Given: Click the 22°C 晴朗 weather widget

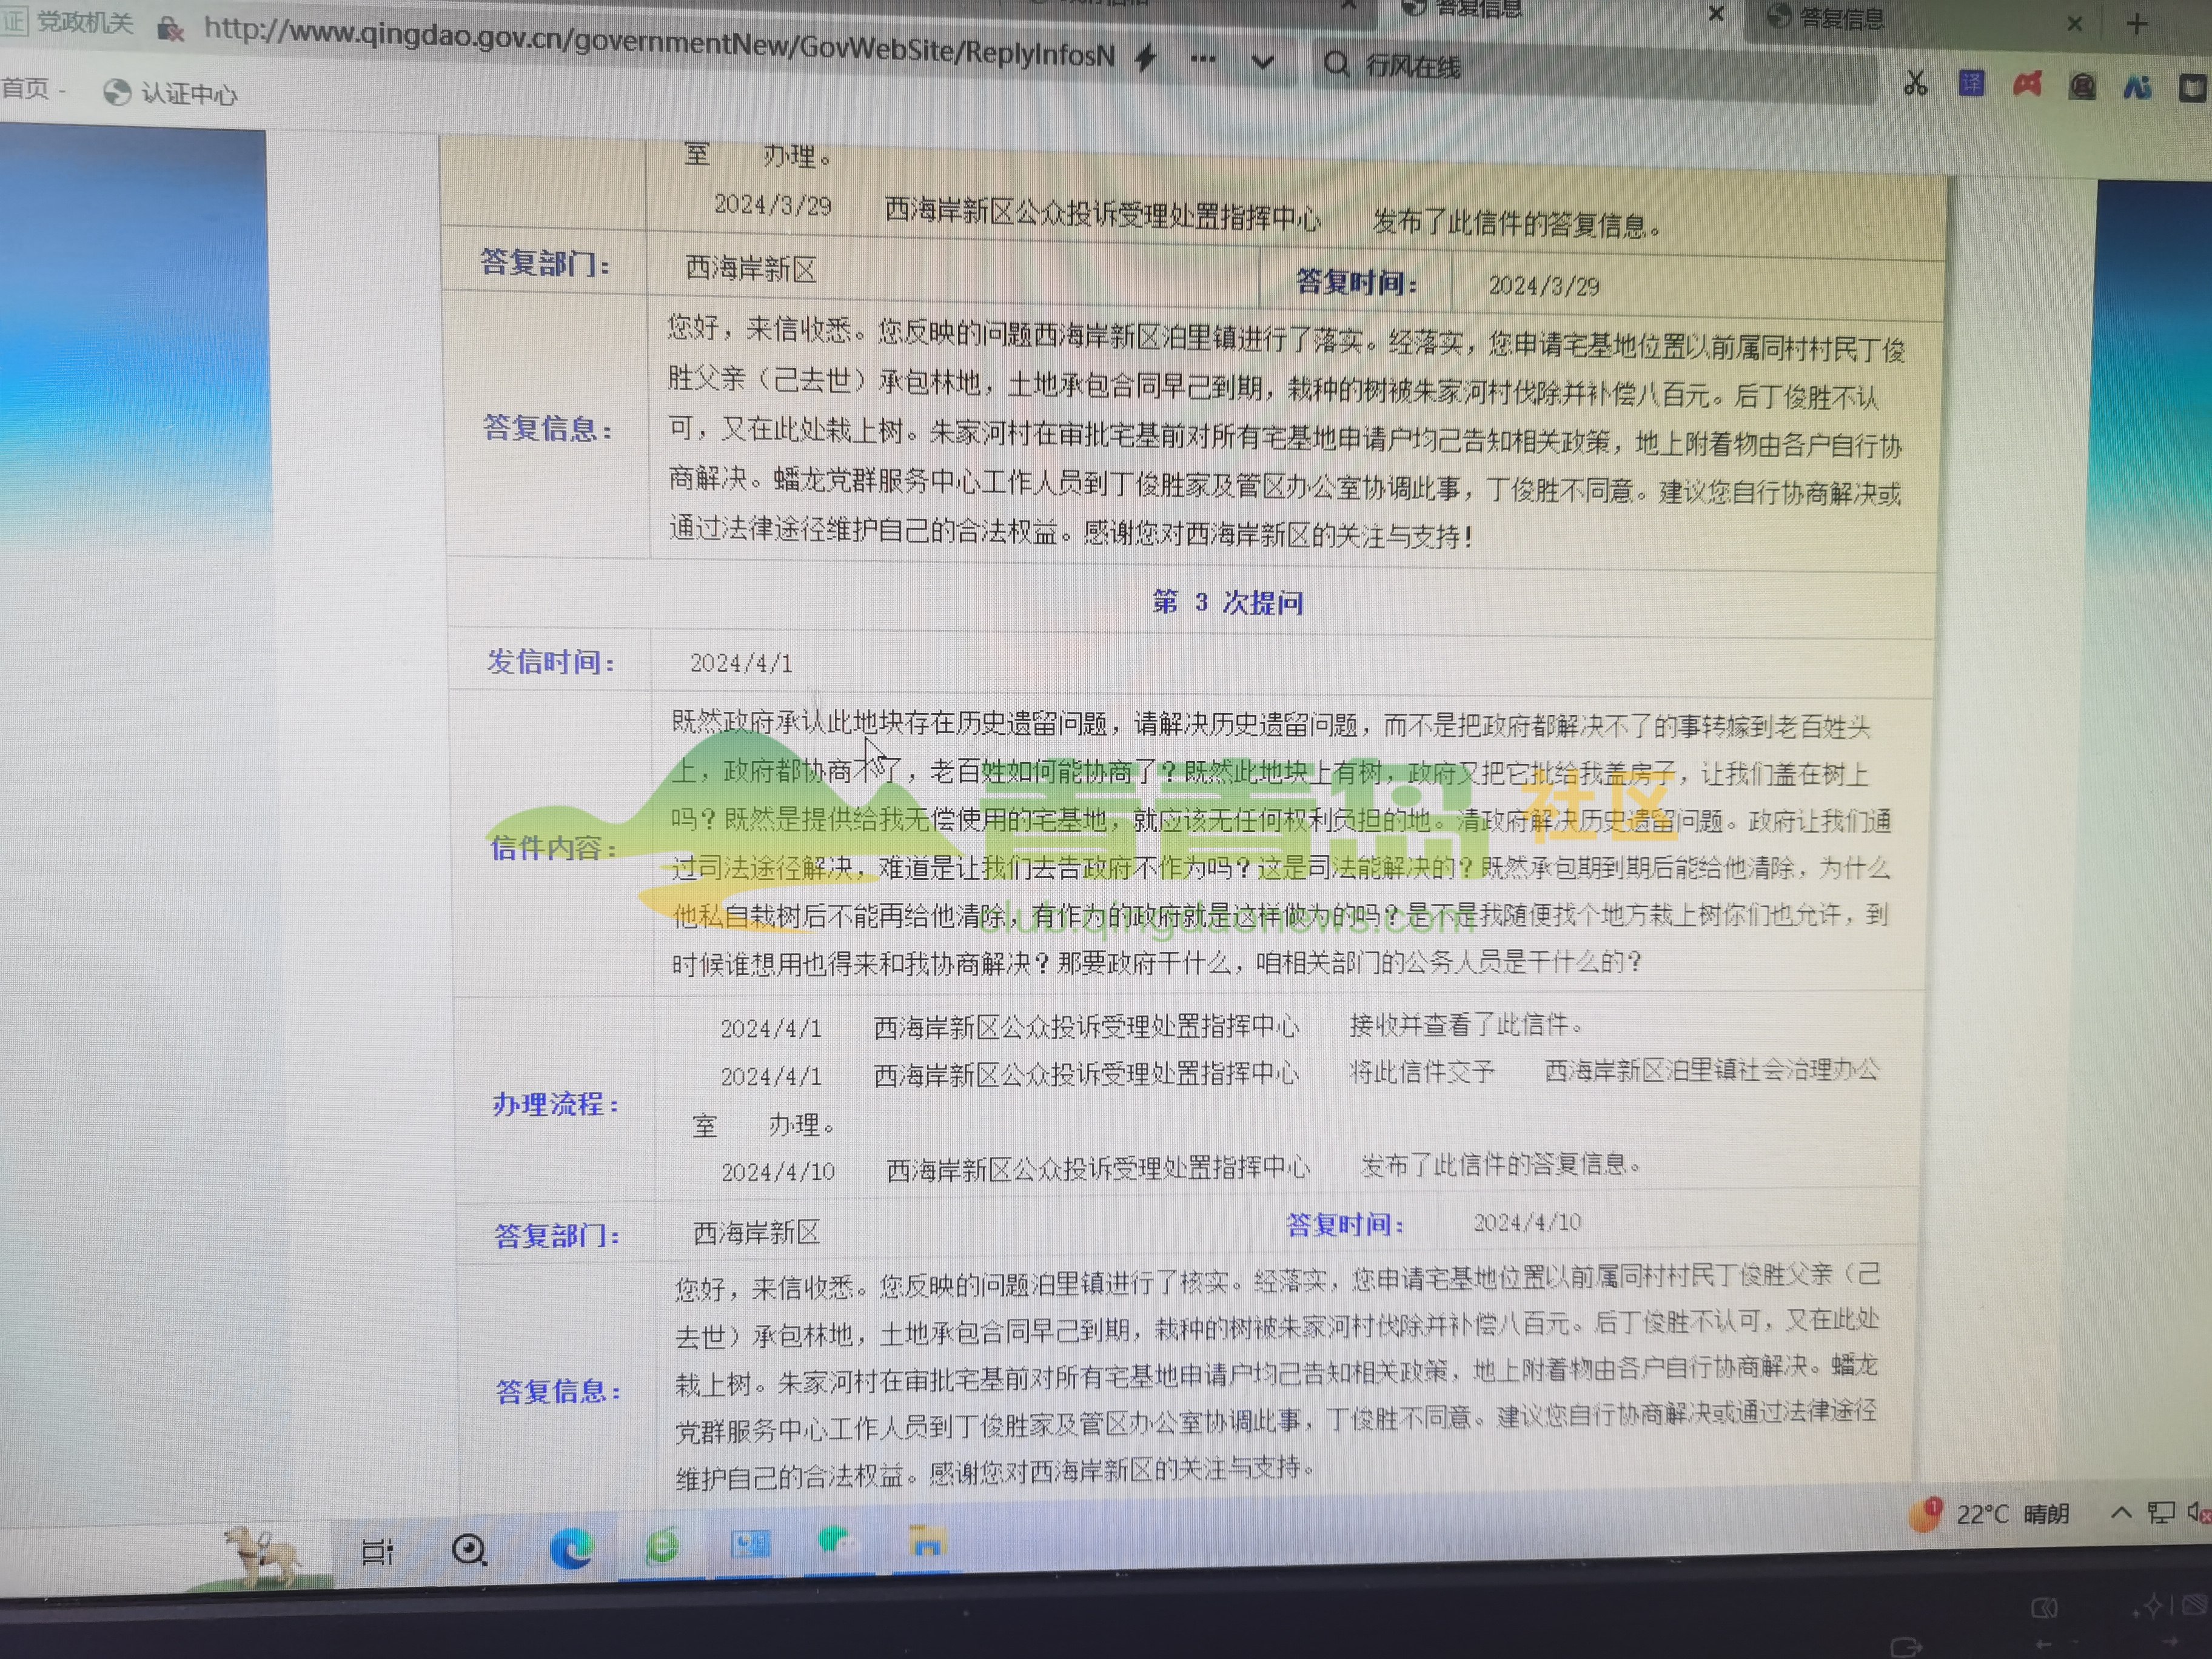Looking at the screenshot, I should [x=2012, y=1514].
